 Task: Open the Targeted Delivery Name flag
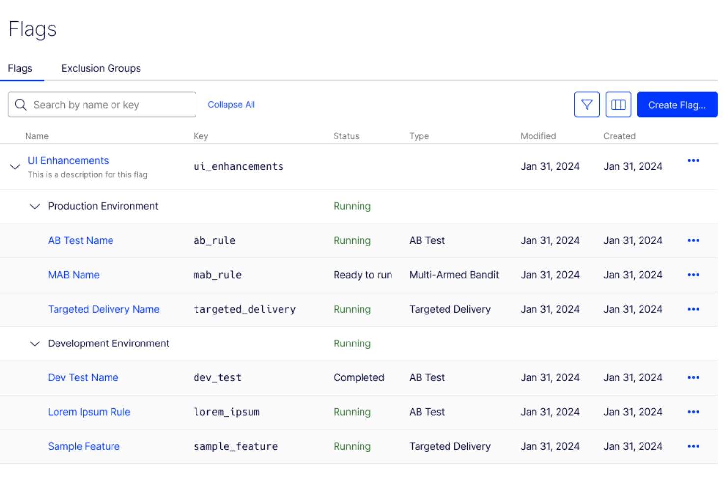103,309
